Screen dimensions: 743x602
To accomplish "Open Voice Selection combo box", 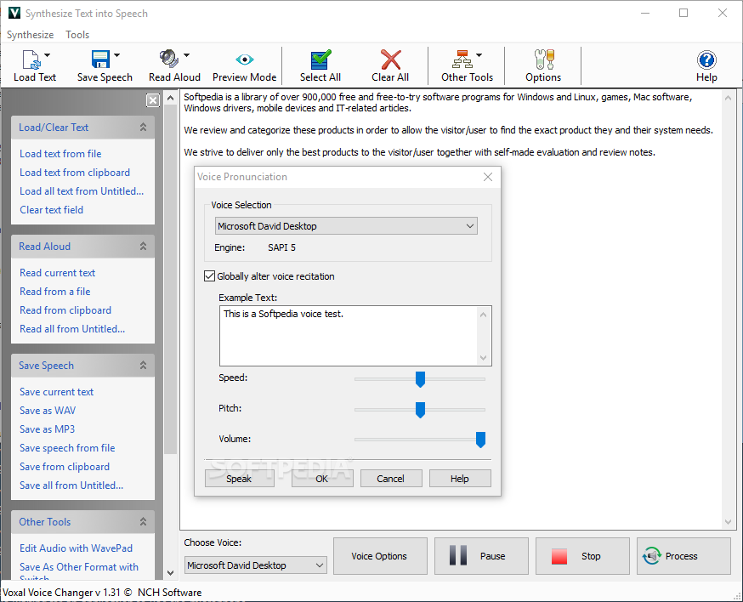I will click(346, 226).
